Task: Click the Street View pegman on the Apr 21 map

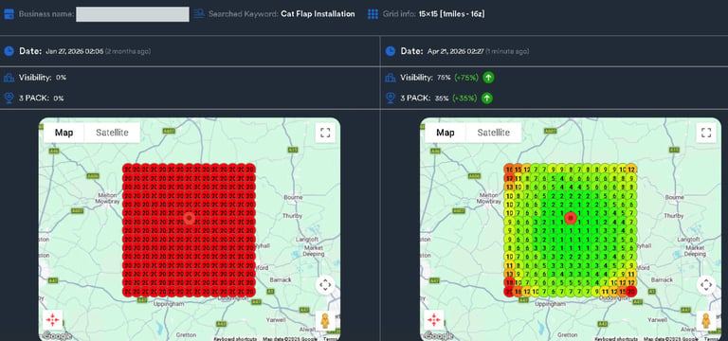Action: pos(706,320)
